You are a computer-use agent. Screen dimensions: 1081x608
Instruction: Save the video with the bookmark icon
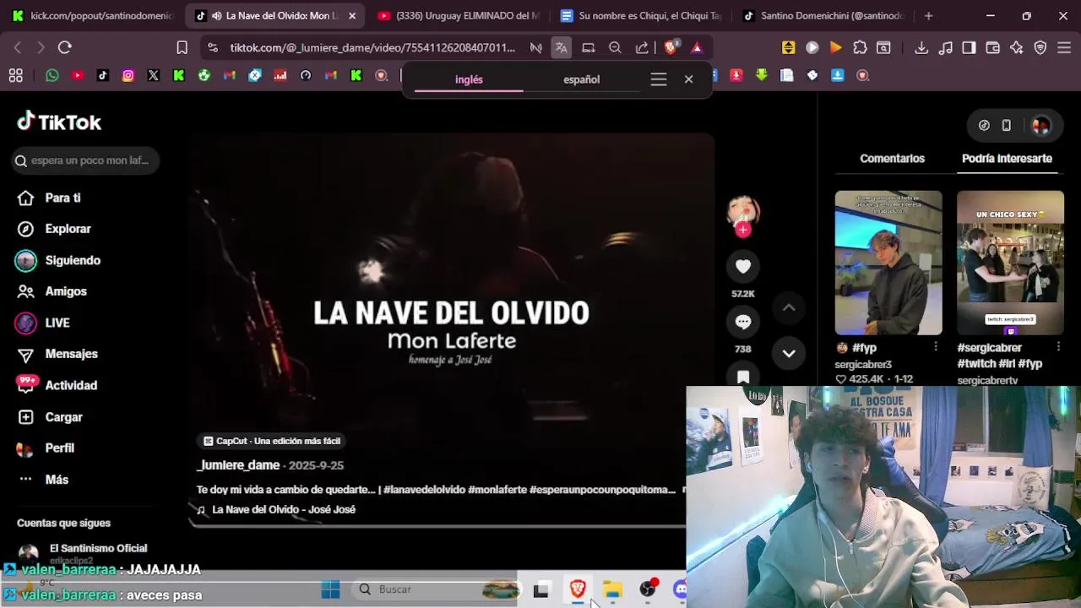pyautogui.click(x=743, y=377)
